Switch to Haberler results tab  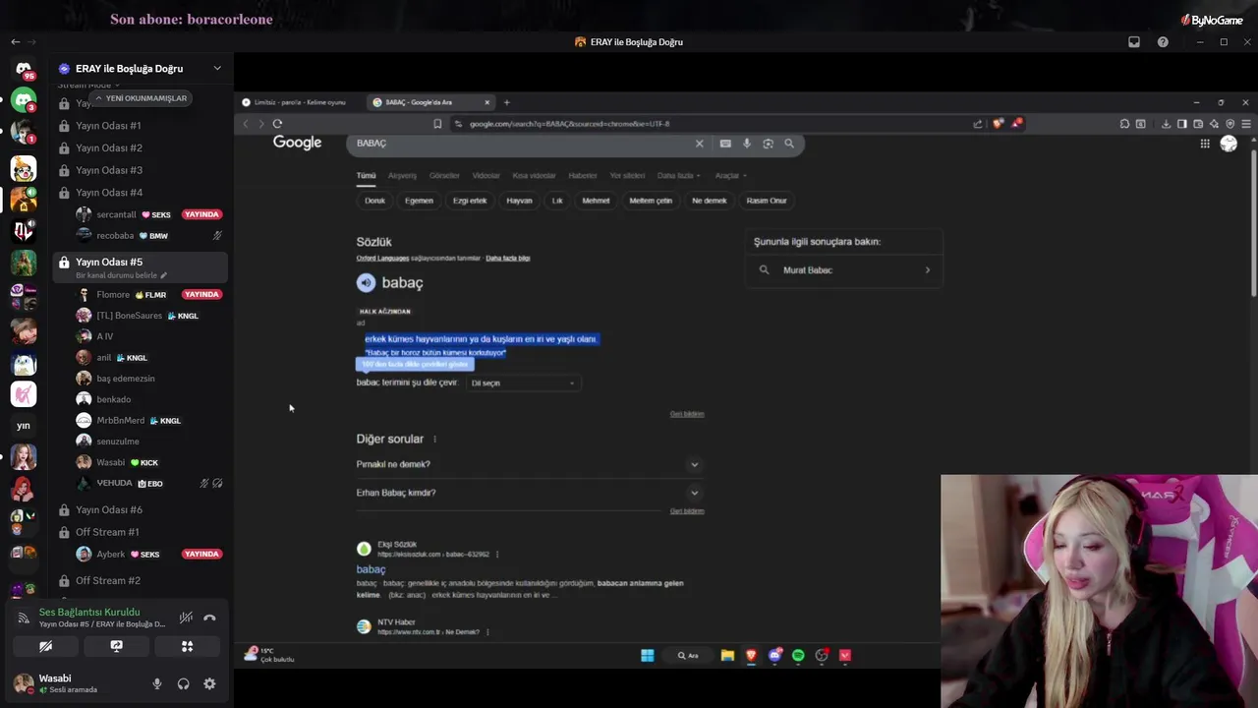(x=583, y=176)
